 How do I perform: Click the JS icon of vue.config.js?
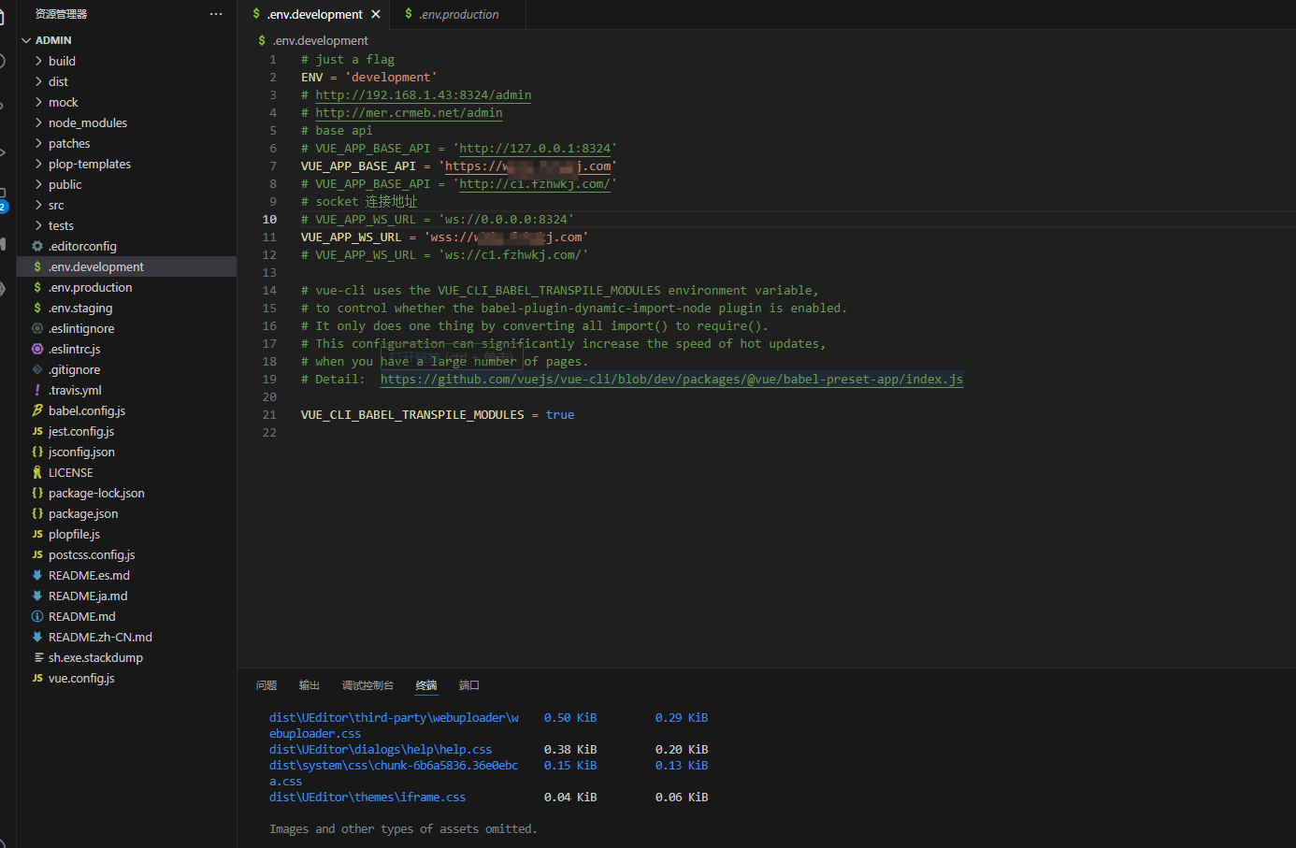pyautogui.click(x=37, y=678)
